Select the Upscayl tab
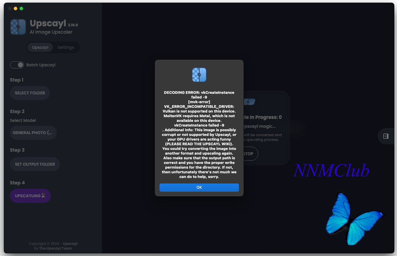Image resolution: width=397 pixels, height=256 pixels. [x=40, y=47]
